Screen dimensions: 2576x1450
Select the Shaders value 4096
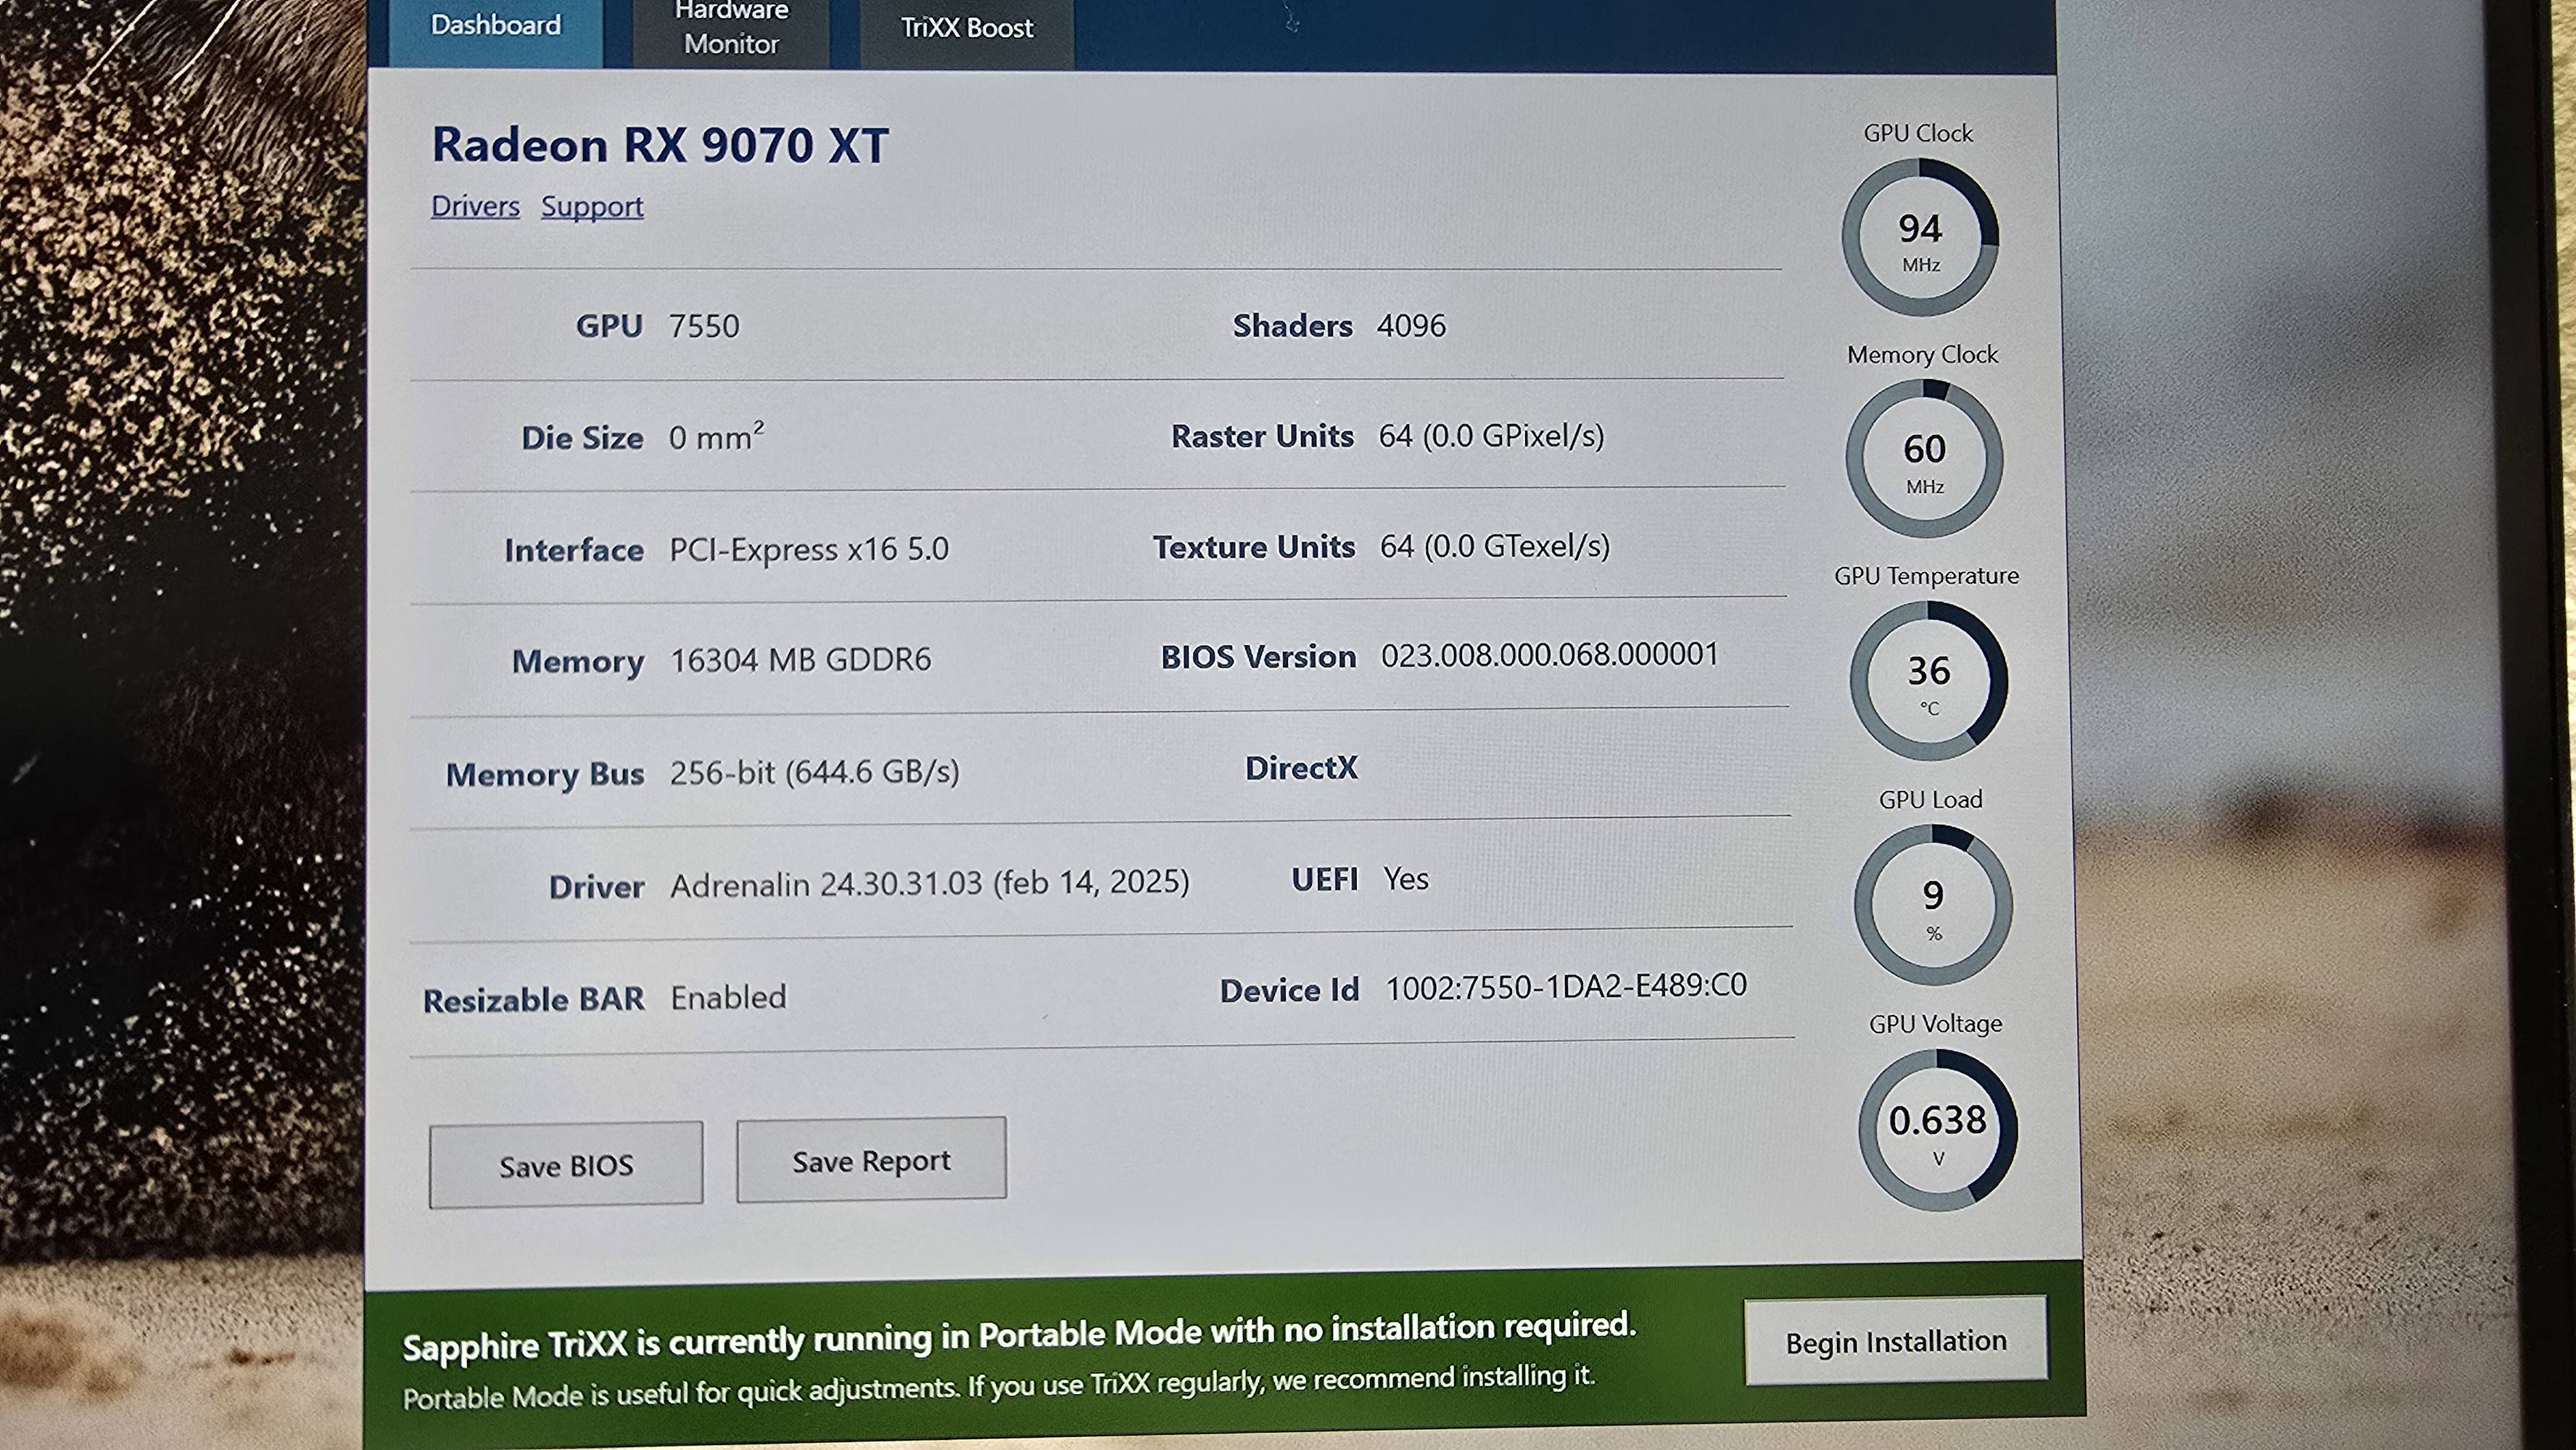pos(1411,325)
